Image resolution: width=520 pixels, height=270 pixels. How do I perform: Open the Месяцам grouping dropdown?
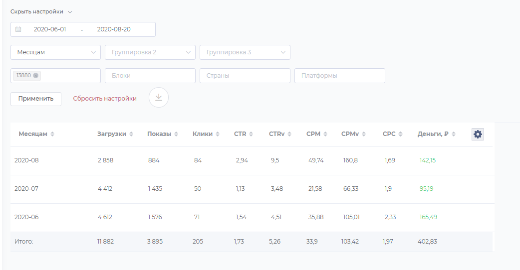point(55,52)
